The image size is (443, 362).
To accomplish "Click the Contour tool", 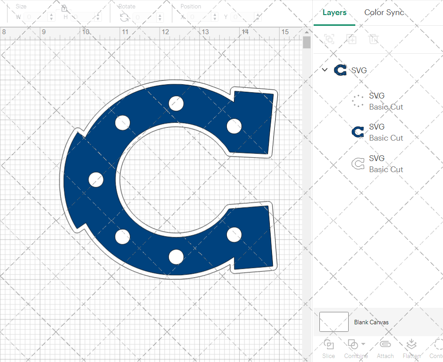I will pyautogui.click(x=436, y=349).
